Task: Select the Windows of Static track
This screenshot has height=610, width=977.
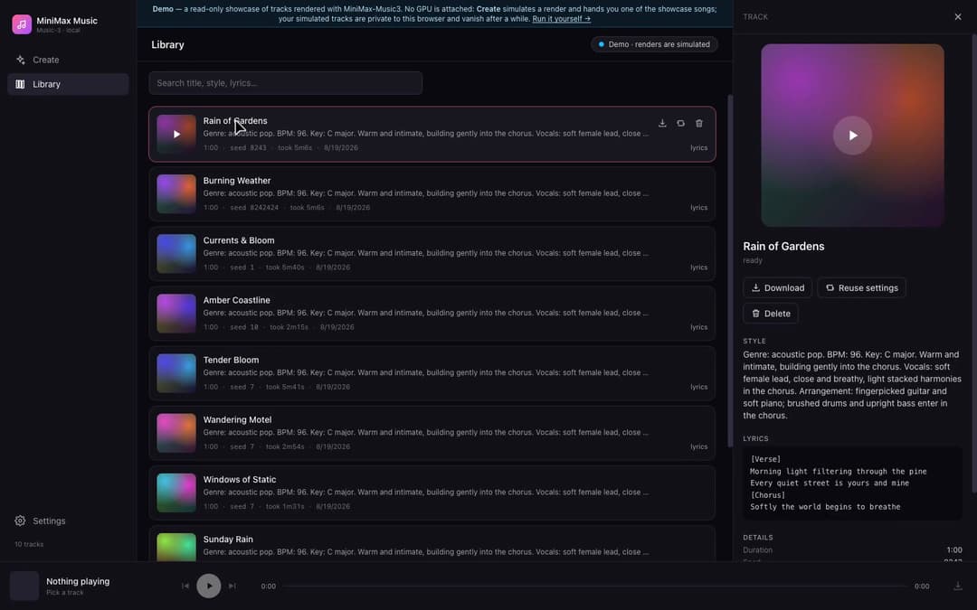Action: coord(432,493)
